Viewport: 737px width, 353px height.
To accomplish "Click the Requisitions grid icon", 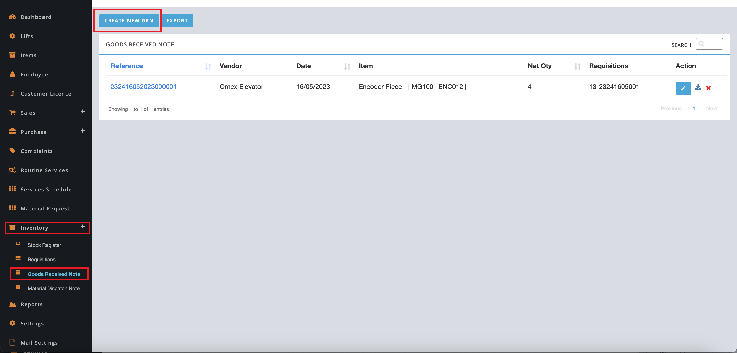I will coord(18,258).
